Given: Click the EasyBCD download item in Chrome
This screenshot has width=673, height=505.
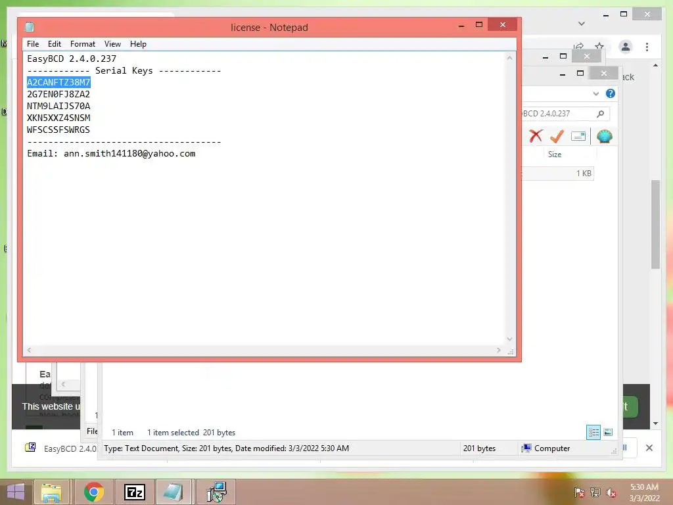Looking at the screenshot, I should tap(61, 448).
